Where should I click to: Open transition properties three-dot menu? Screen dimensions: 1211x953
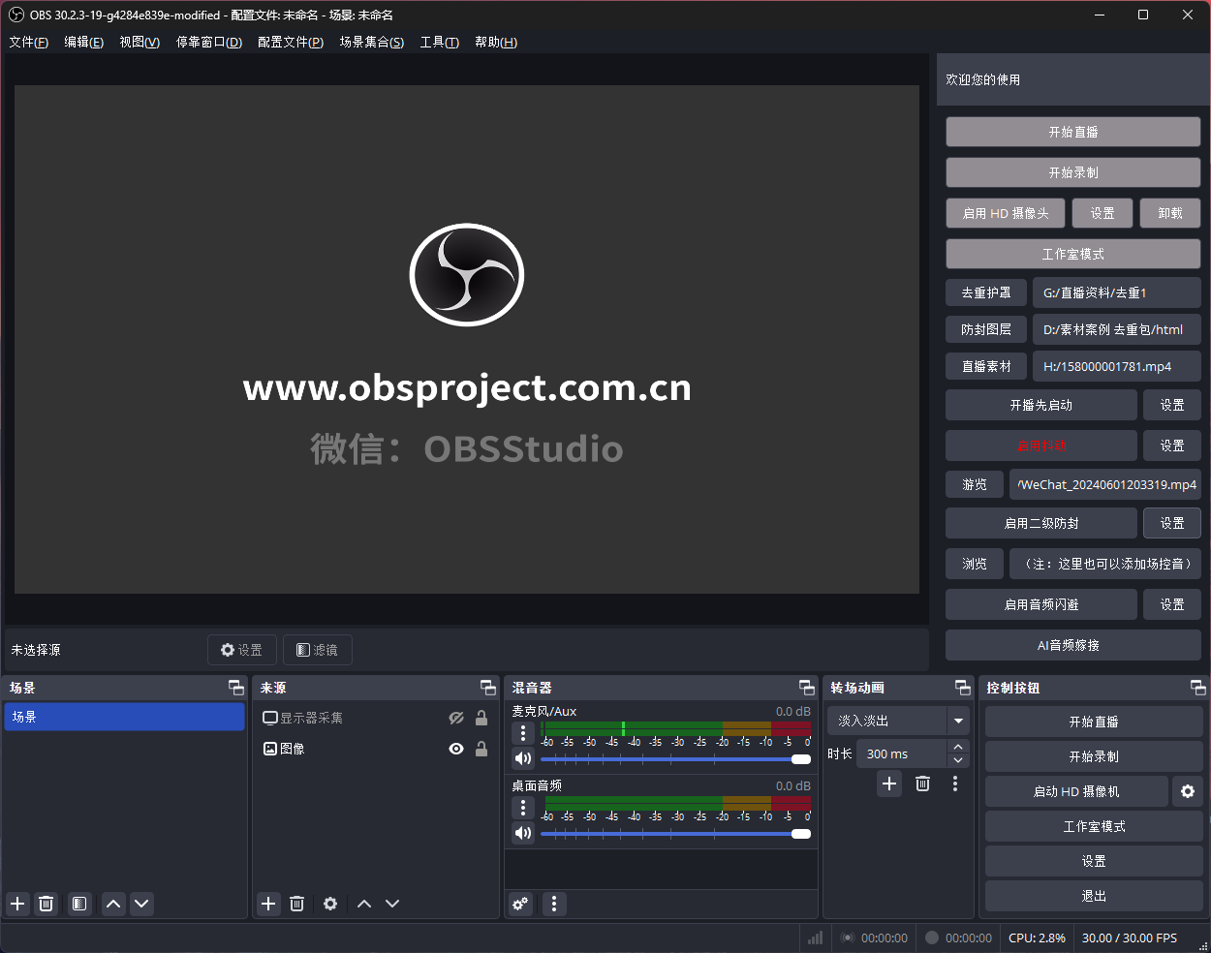tap(955, 784)
